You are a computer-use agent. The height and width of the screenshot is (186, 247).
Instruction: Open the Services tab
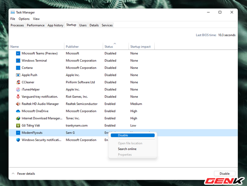107,25
